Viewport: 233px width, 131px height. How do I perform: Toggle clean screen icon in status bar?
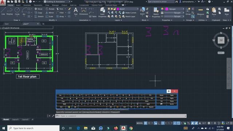228,123
